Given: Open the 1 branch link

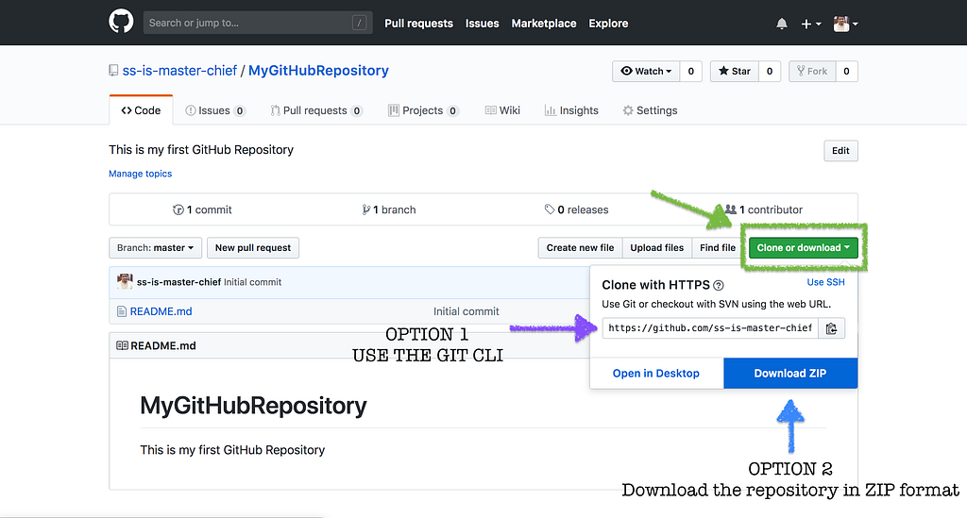Looking at the screenshot, I should click(388, 210).
